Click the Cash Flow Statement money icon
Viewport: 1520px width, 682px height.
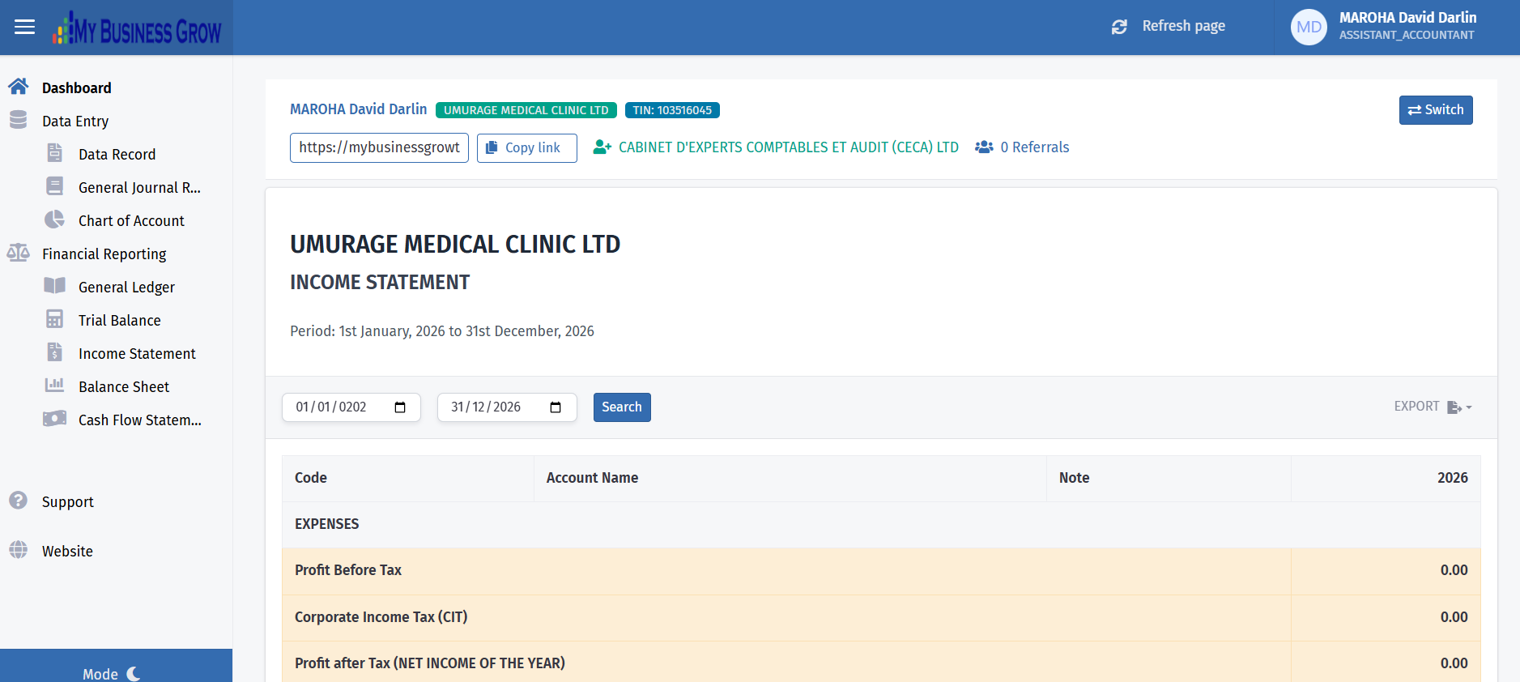pyautogui.click(x=54, y=419)
